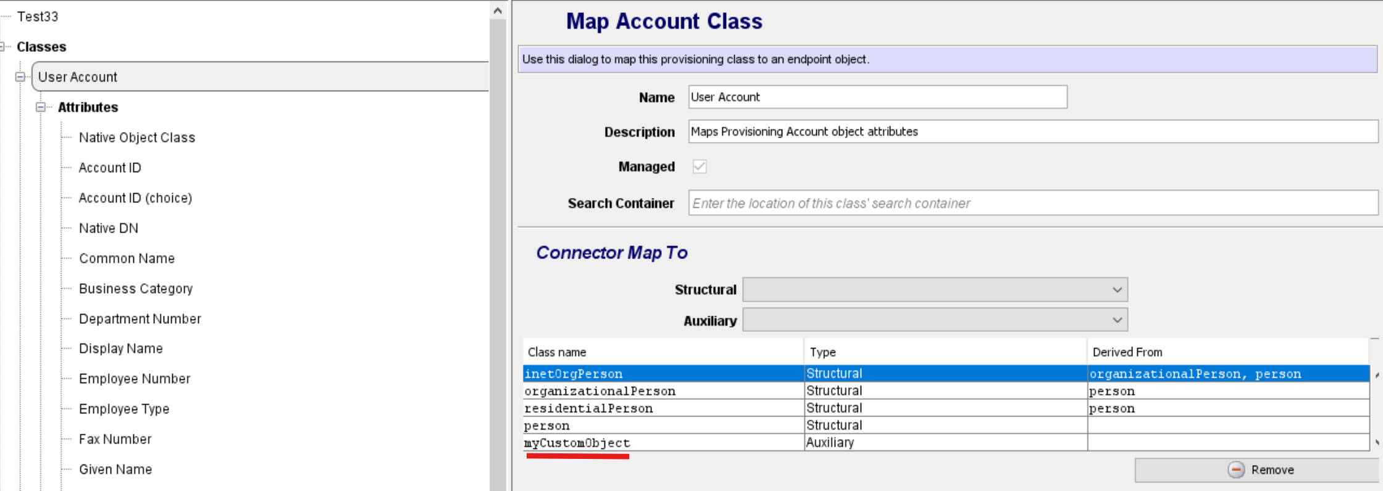1383x491 pixels.
Task: Select Employee Number attribute
Action: (x=135, y=379)
